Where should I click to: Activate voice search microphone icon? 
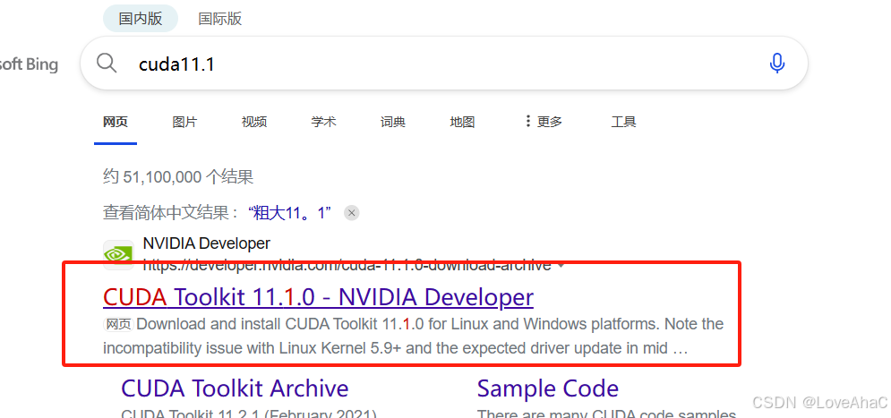tap(776, 63)
